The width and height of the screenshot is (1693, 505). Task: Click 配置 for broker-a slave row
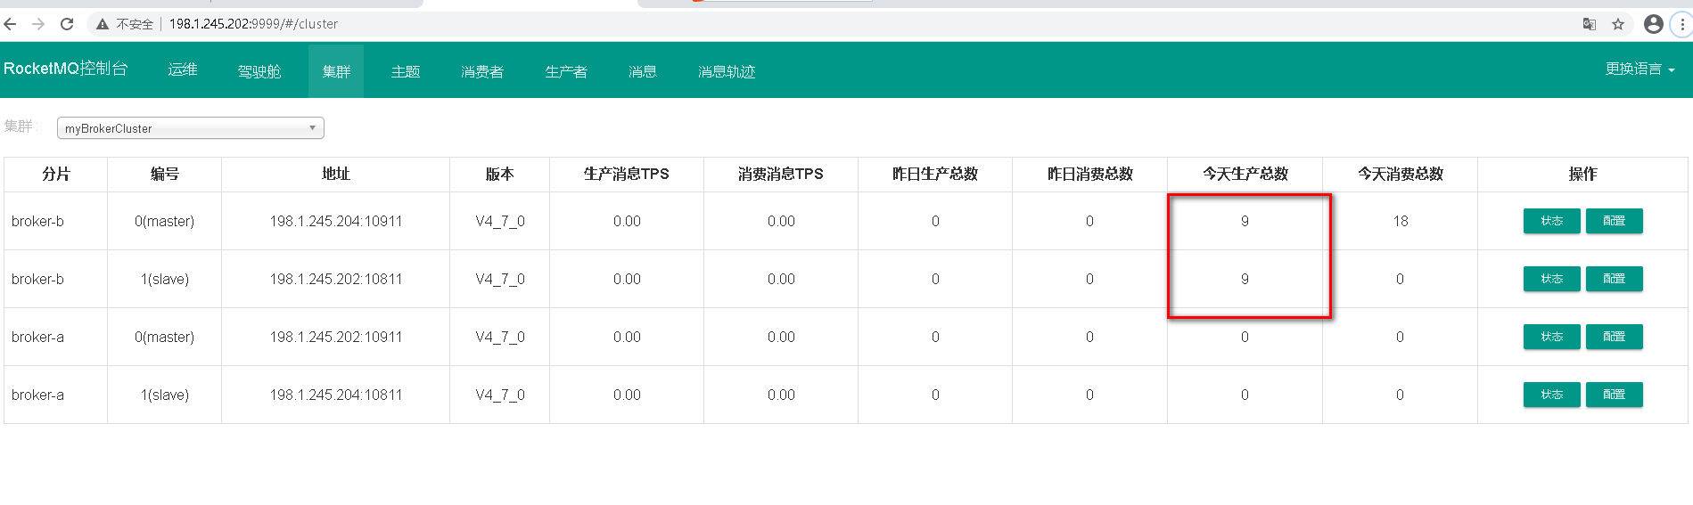click(1614, 395)
